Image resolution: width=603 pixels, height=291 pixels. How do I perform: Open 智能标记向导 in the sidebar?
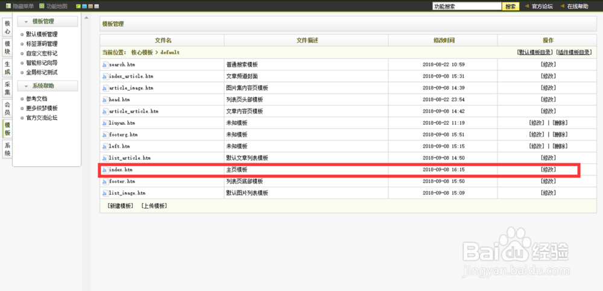42,63
